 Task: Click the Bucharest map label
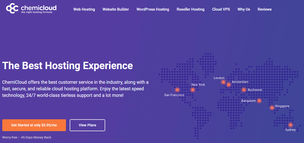pos(255,90)
